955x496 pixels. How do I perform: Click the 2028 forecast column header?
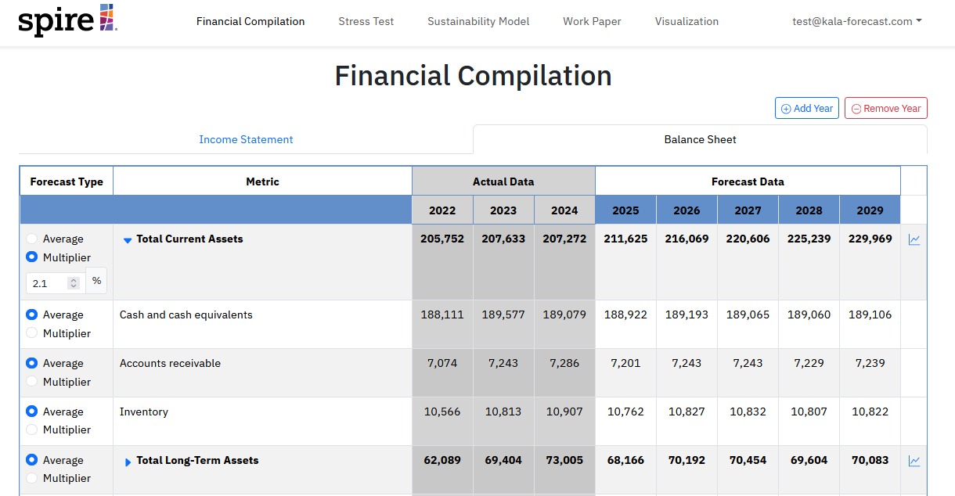pyautogui.click(x=809, y=210)
